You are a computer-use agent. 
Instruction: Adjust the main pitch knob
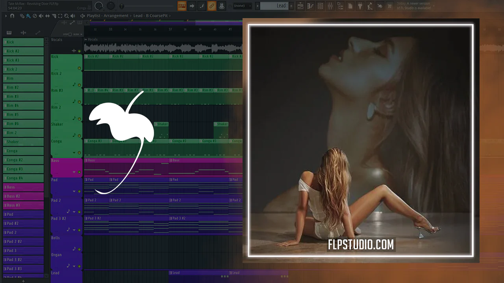pos(111,6)
